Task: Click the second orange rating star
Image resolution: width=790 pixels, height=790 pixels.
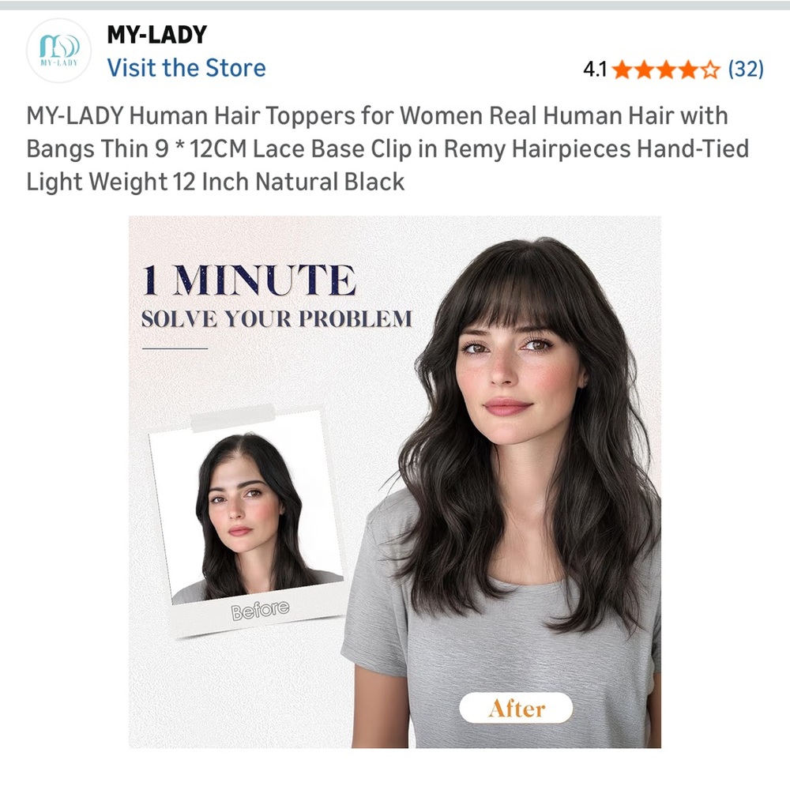Action: click(645, 70)
